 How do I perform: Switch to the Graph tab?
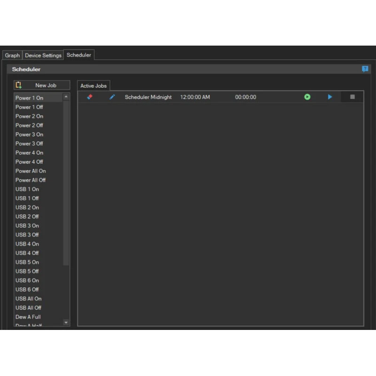(12, 55)
